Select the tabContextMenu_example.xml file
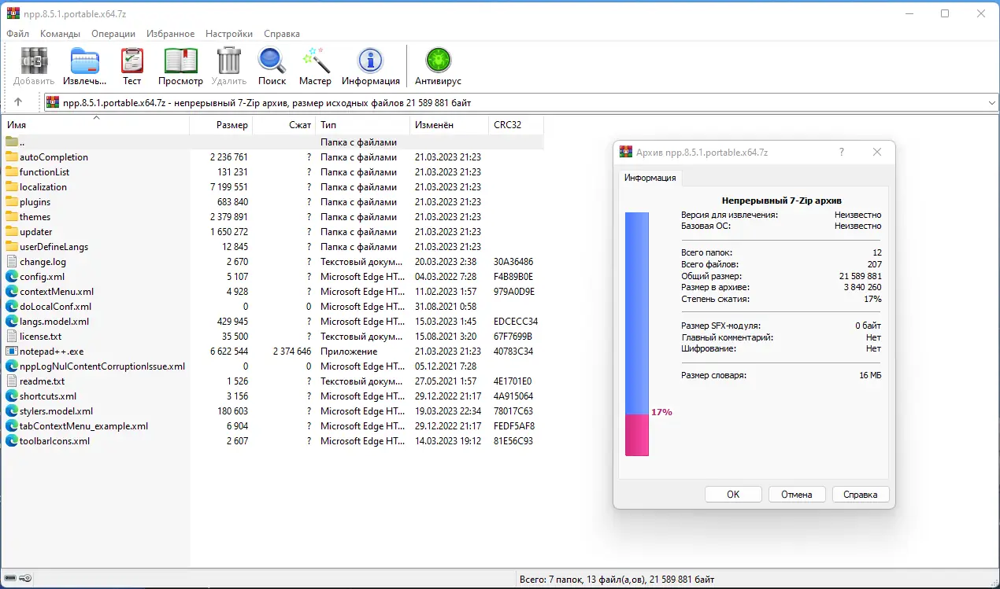This screenshot has height=589, width=1000. pos(83,425)
